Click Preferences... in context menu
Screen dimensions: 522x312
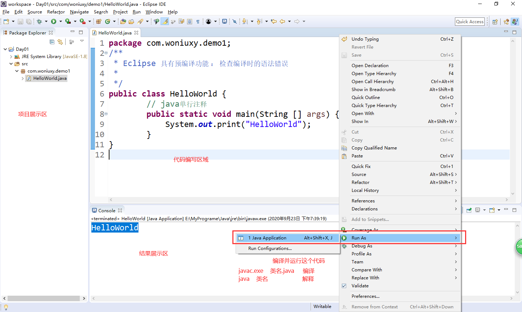point(400,296)
